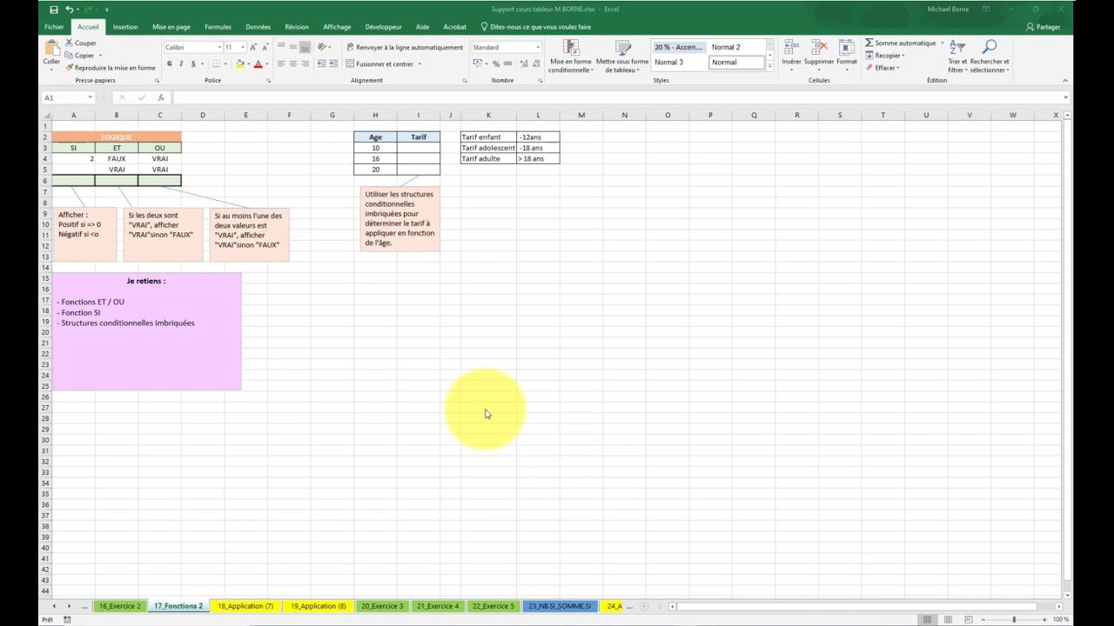Viewport: 1114px width, 626px height.
Task: Apply red font color A
Action: point(258,63)
